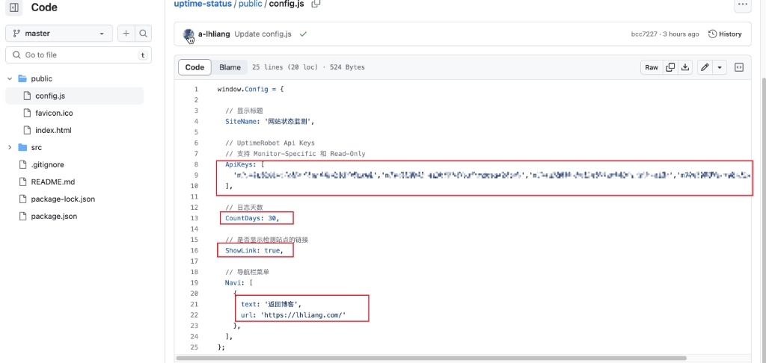Click the add file plus icon

[x=126, y=34]
